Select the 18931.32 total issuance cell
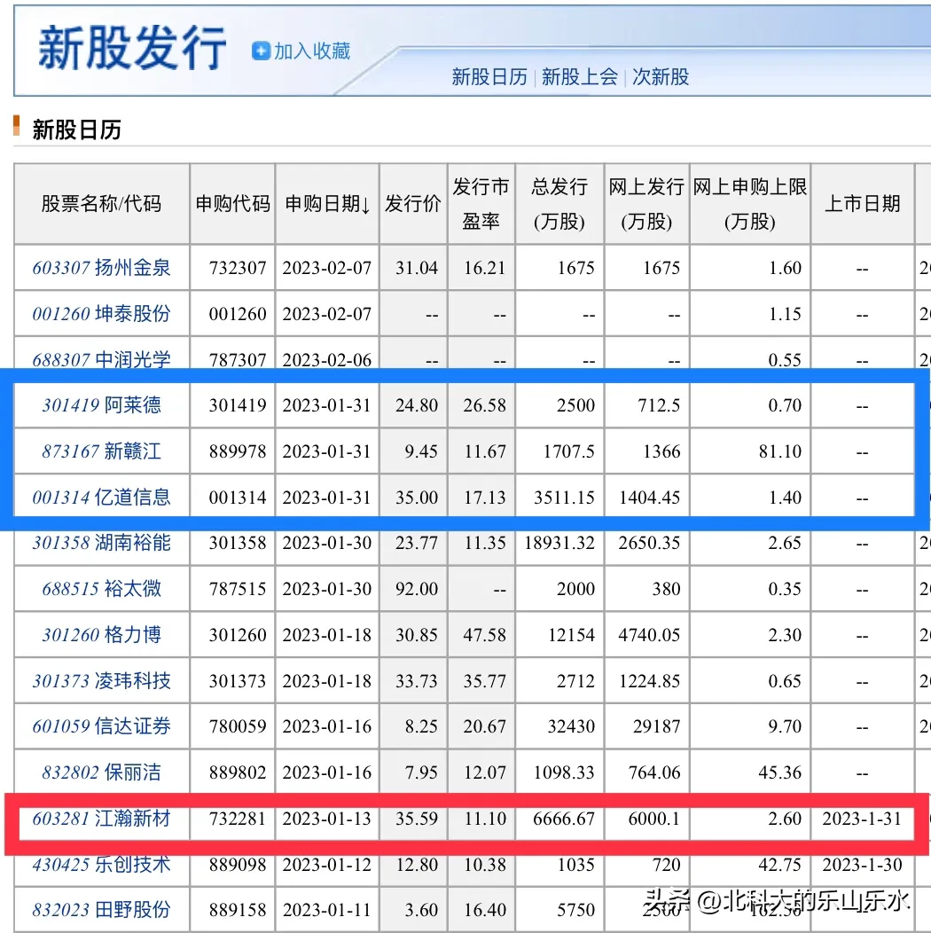Screen dimensions: 931x933 click(559, 543)
